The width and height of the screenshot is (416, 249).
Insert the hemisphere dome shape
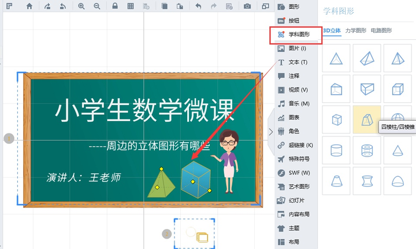coord(398,181)
